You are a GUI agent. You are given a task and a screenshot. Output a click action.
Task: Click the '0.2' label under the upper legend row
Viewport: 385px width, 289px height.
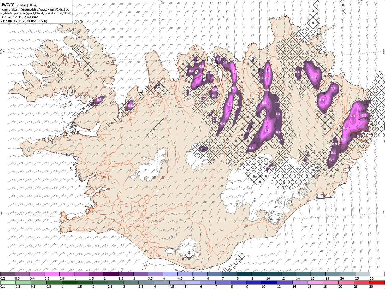click(2, 278)
